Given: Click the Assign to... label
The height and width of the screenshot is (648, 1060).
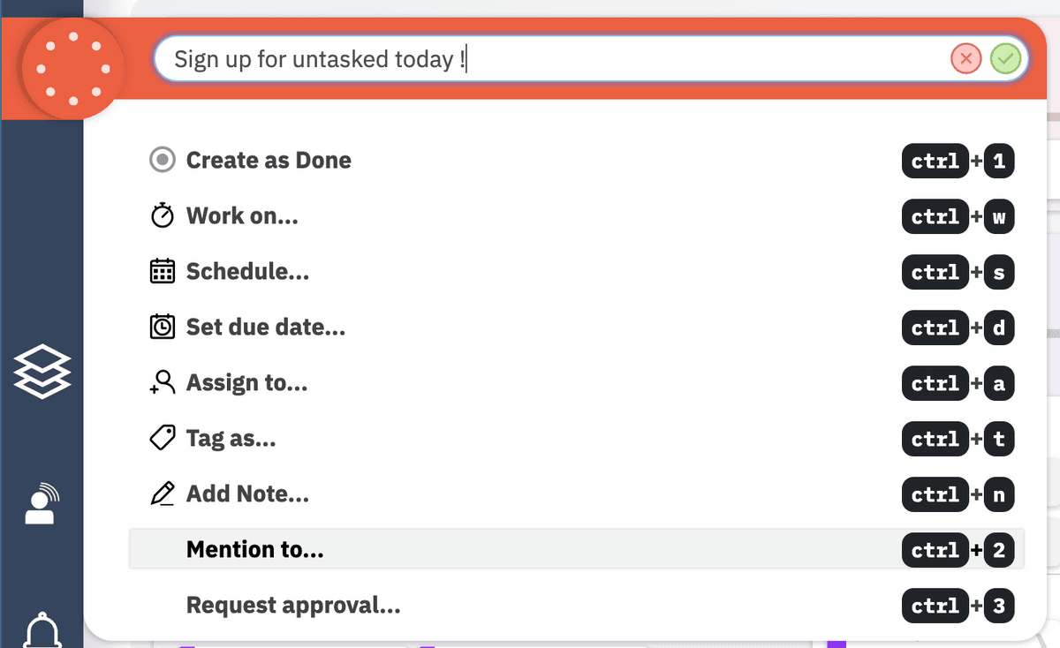Looking at the screenshot, I should click(x=246, y=383).
